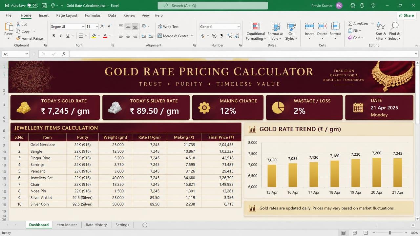Click the Search (Alt+Q) box
This screenshot has width=420, height=236.
tap(213, 6)
